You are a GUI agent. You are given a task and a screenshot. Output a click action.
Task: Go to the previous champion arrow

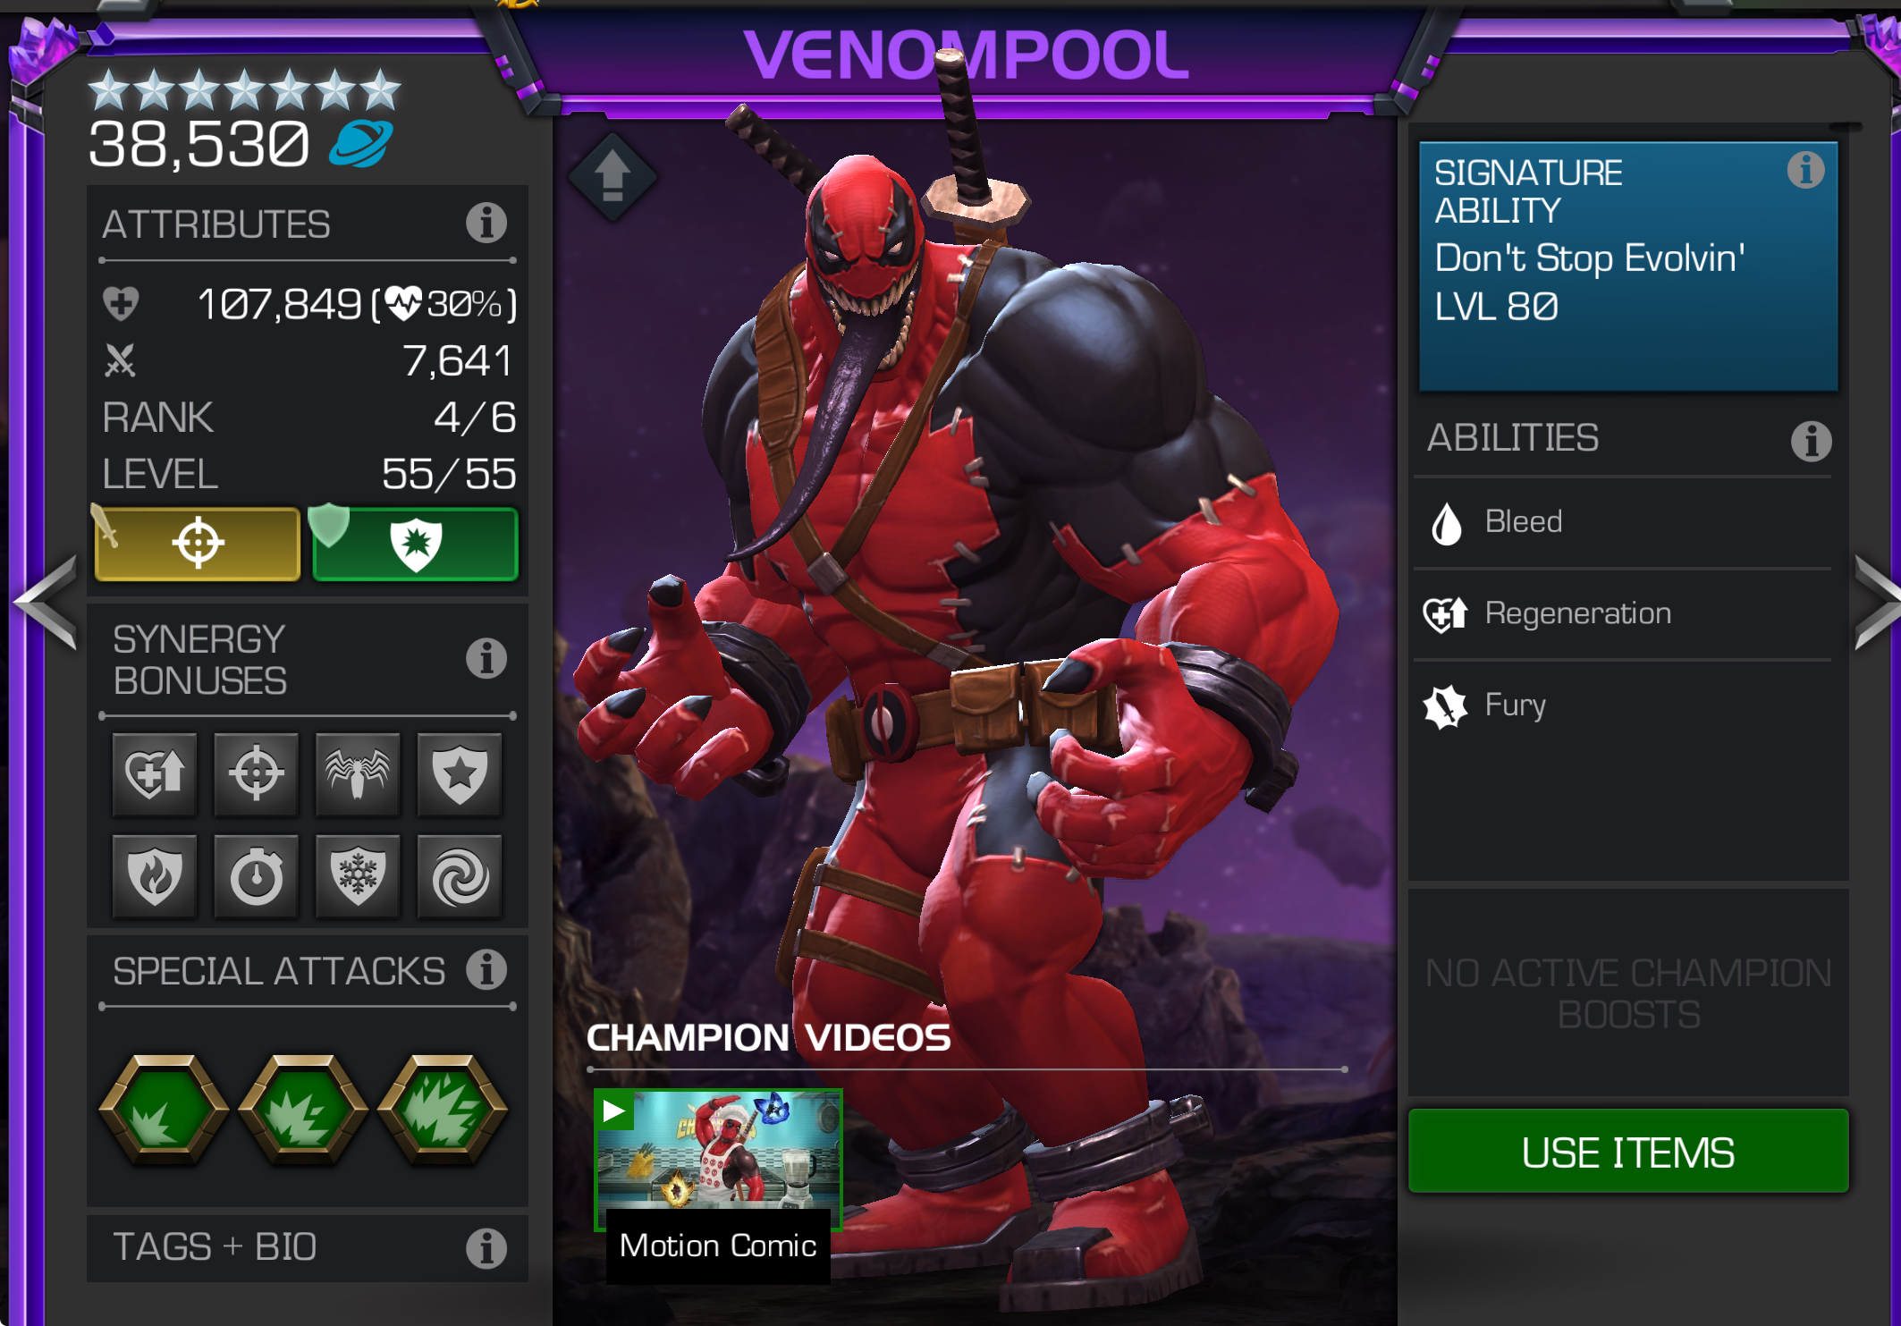pyautogui.click(x=46, y=603)
